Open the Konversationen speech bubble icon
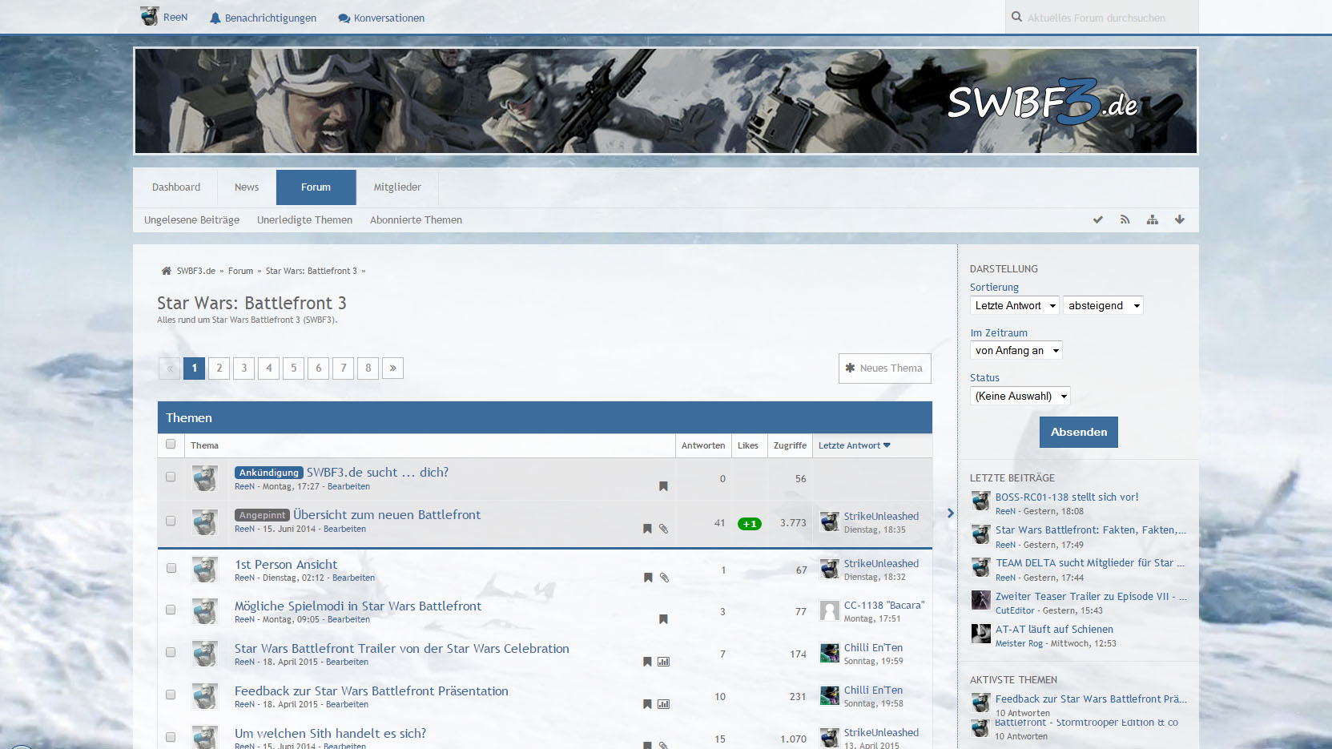Image resolution: width=1332 pixels, height=749 pixels. click(344, 18)
